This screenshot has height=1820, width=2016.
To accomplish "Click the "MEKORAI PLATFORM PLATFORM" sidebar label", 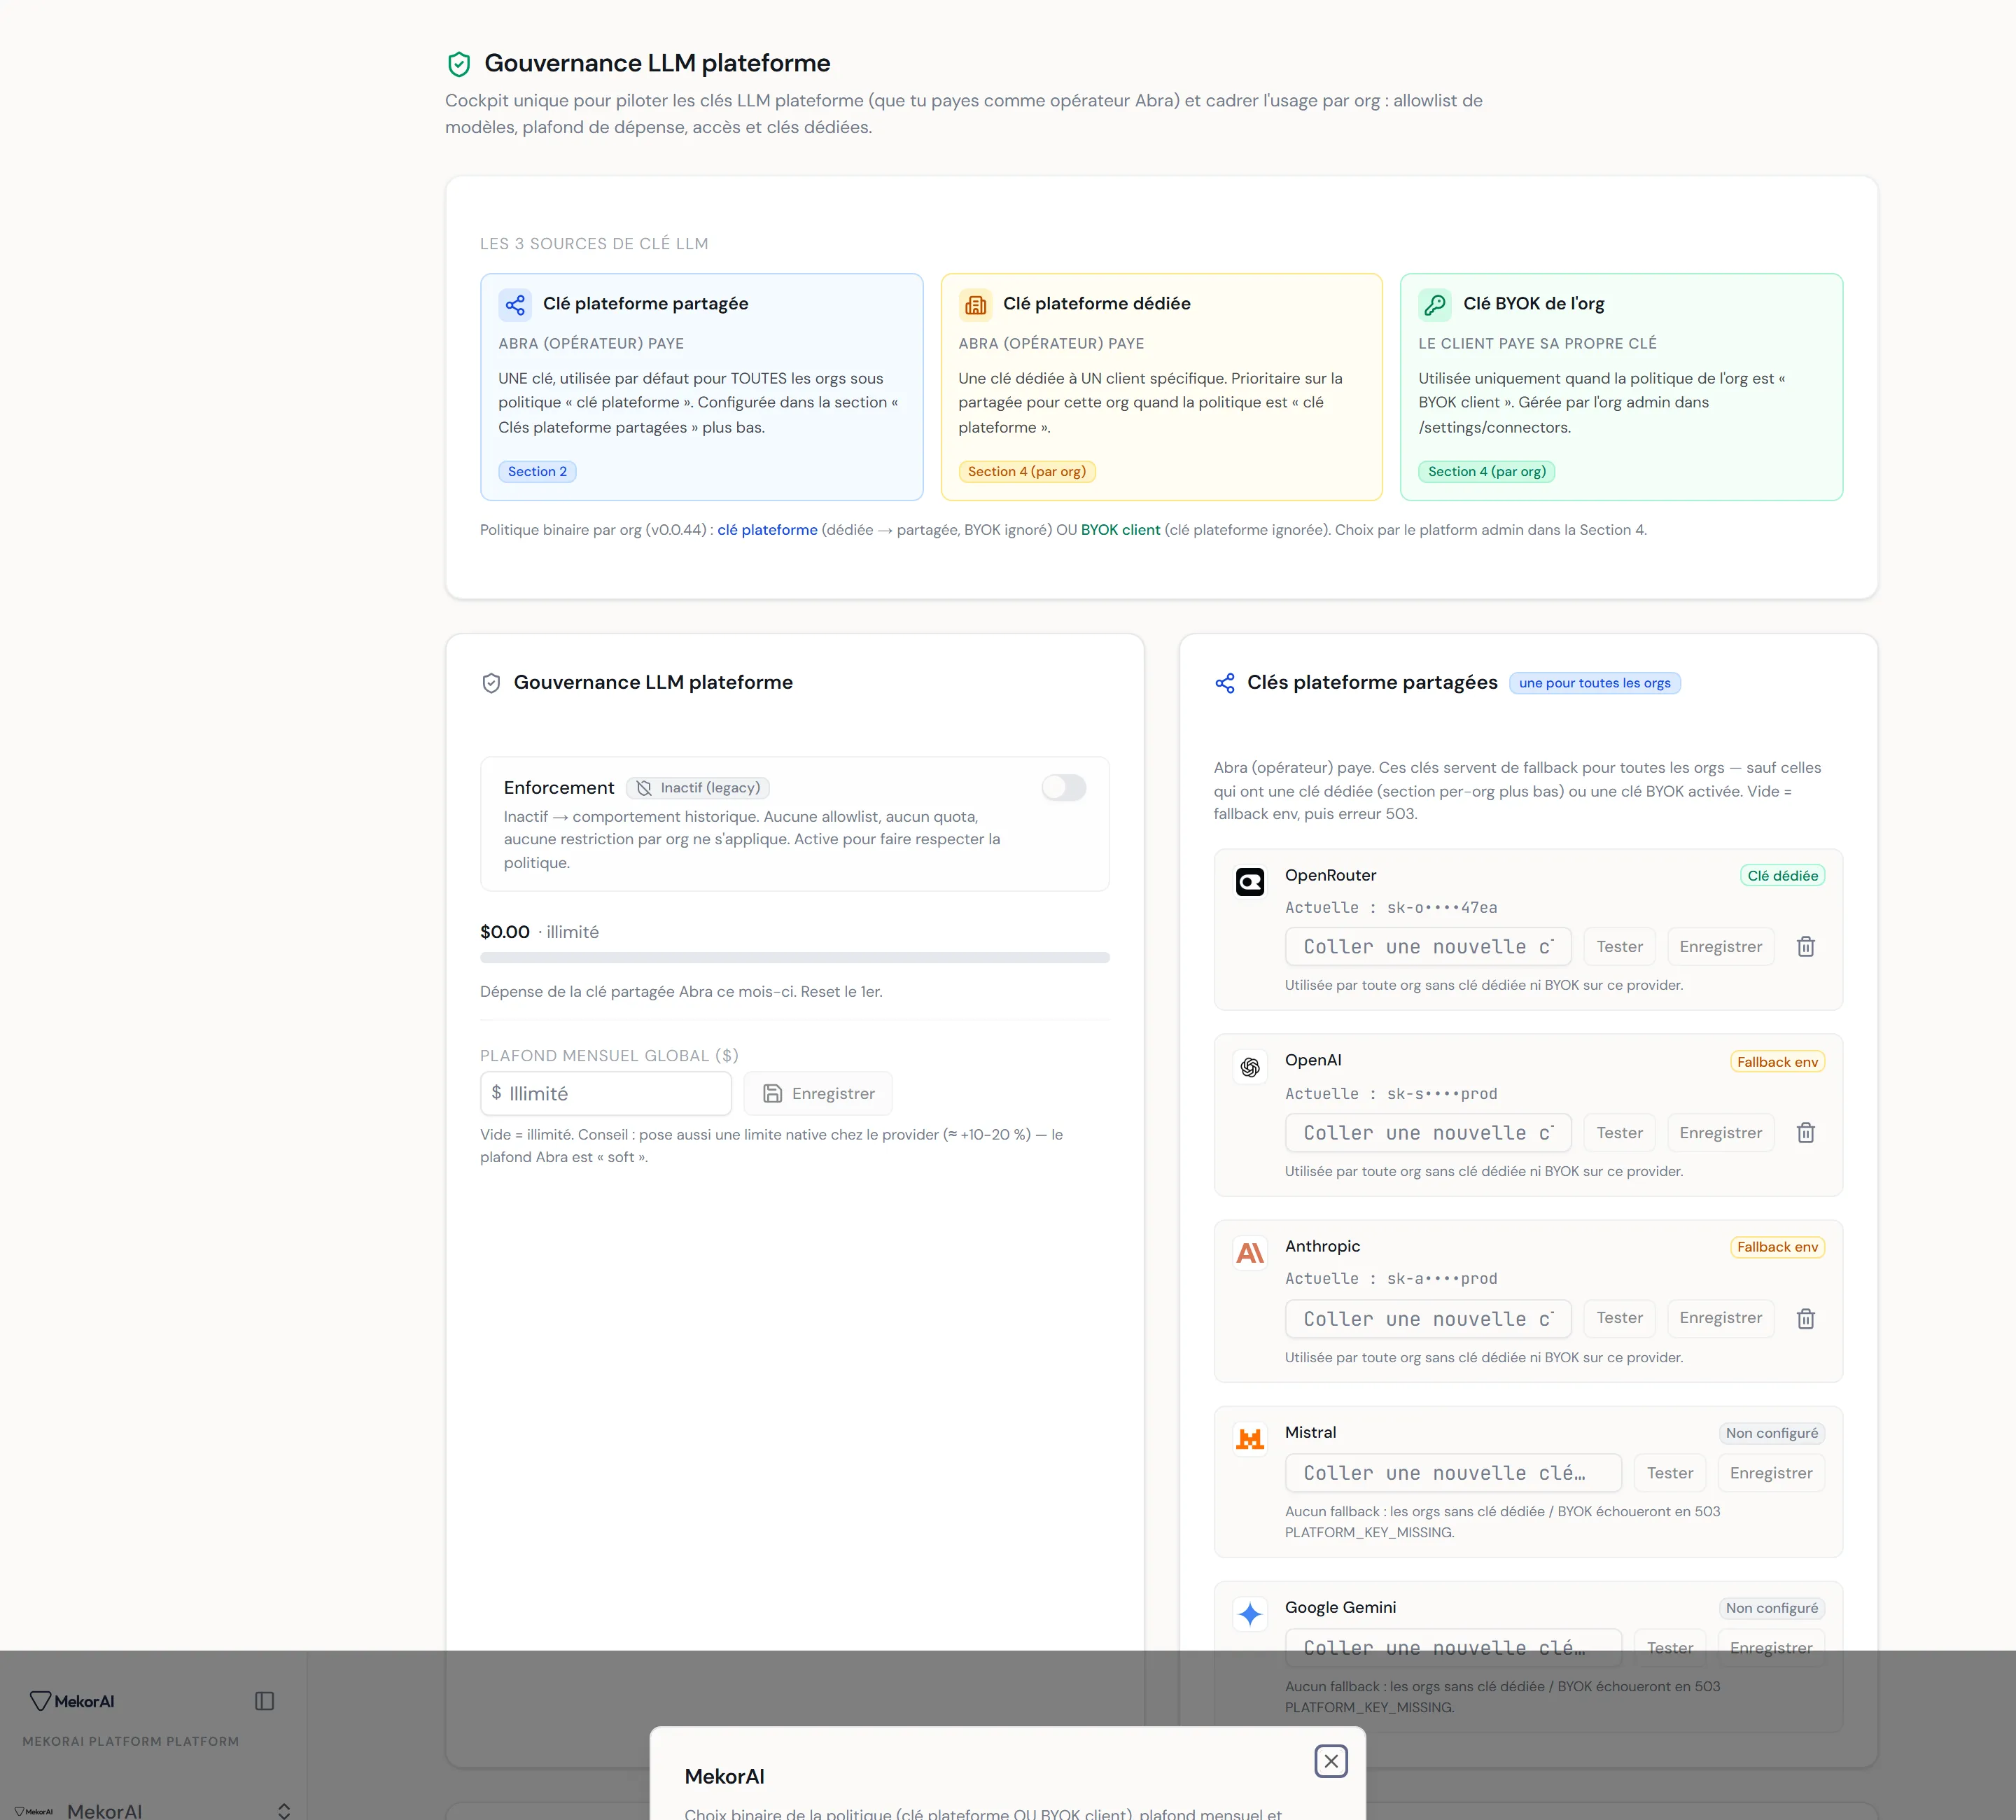I will pyautogui.click(x=131, y=1741).
